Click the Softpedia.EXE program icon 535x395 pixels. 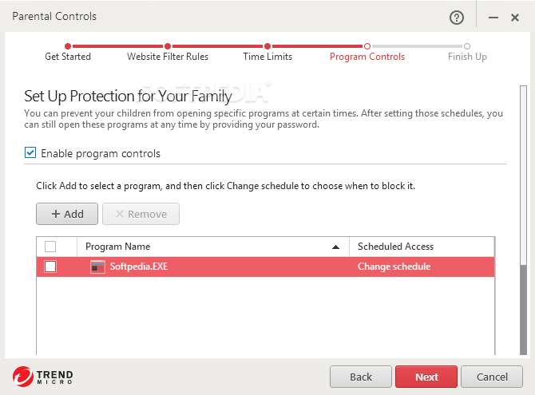click(97, 267)
